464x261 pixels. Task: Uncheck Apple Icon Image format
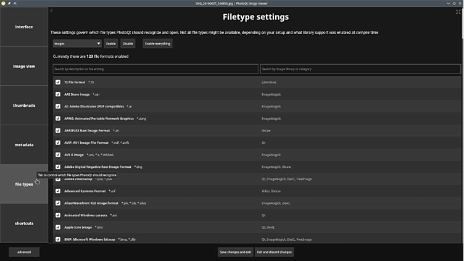pyautogui.click(x=58, y=227)
